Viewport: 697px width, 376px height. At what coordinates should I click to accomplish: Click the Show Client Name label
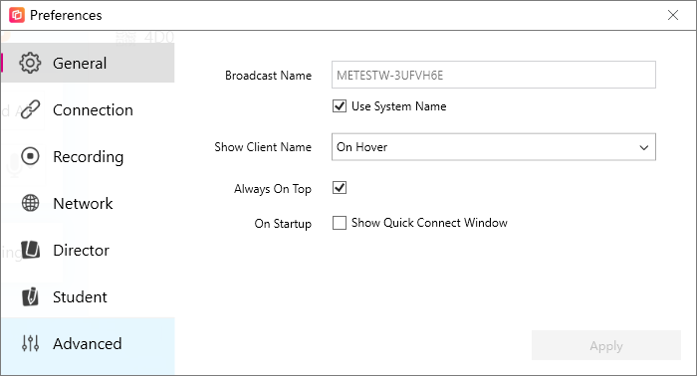point(263,147)
